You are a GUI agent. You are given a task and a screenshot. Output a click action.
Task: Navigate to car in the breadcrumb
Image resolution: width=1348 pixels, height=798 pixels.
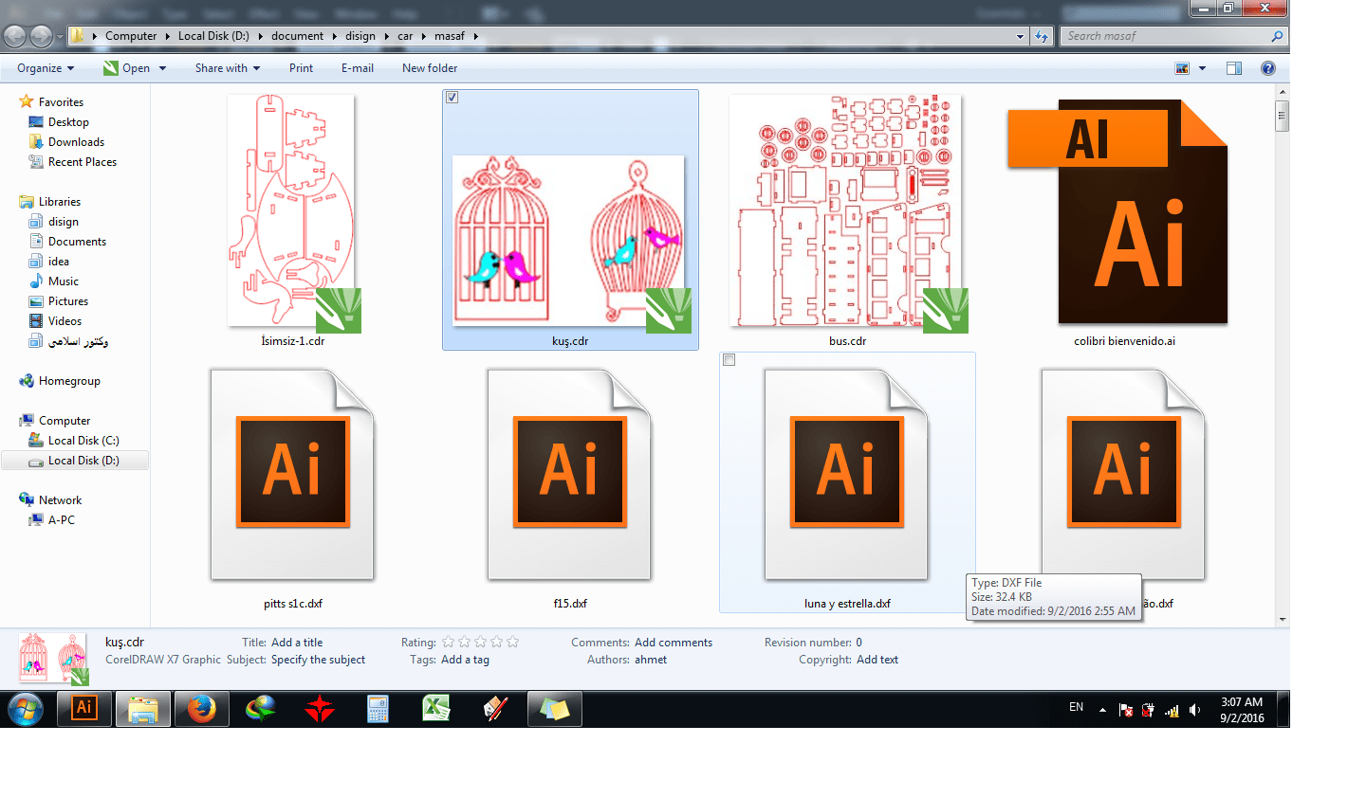click(x=405, y=36)
